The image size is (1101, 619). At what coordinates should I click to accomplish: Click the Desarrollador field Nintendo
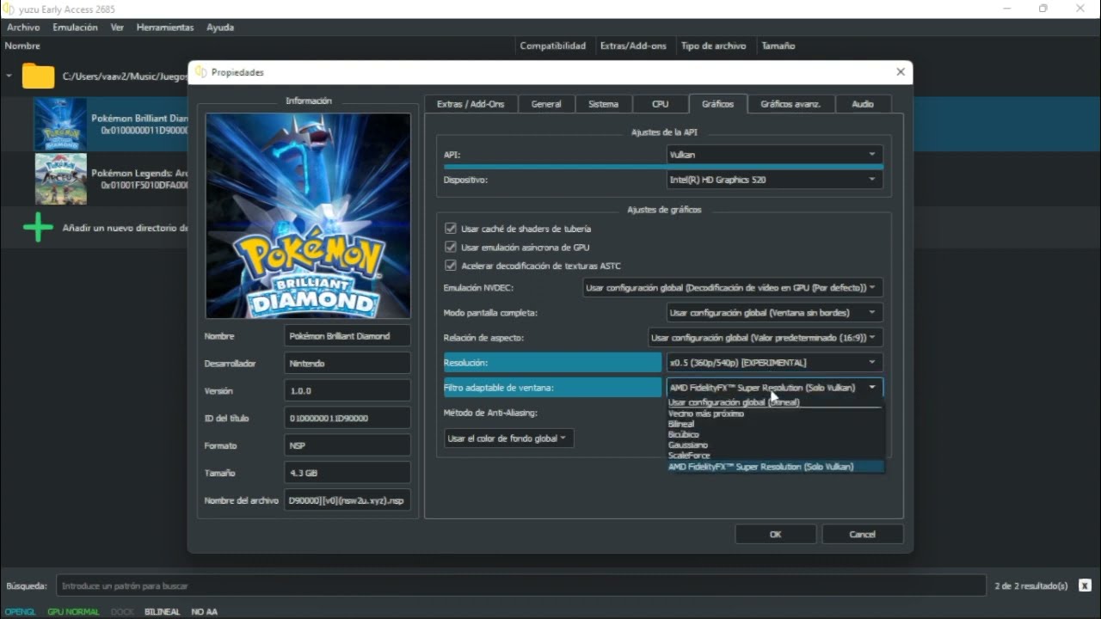tap(348, 364)
